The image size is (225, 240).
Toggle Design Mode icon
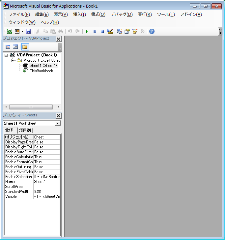click(110, 31)
